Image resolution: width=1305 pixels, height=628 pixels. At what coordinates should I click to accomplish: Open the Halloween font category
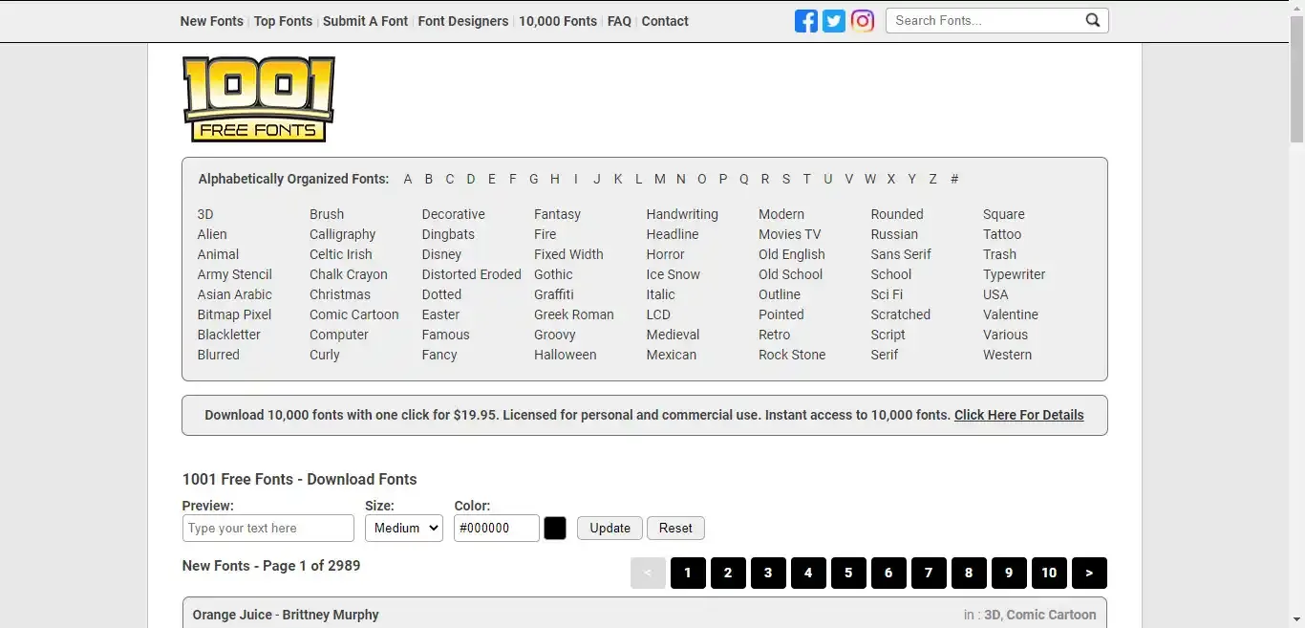point(566,355)
